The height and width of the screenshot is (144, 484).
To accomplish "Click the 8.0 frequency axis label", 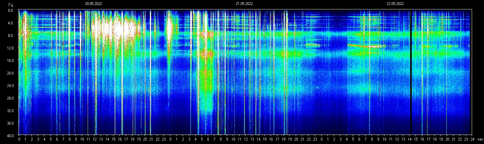I will click(x=10, y=35).
